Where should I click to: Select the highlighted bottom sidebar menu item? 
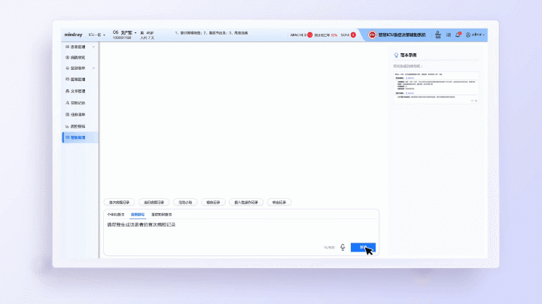[80, 138]
